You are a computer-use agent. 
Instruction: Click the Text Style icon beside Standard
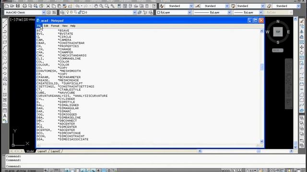tap(162, 6)
